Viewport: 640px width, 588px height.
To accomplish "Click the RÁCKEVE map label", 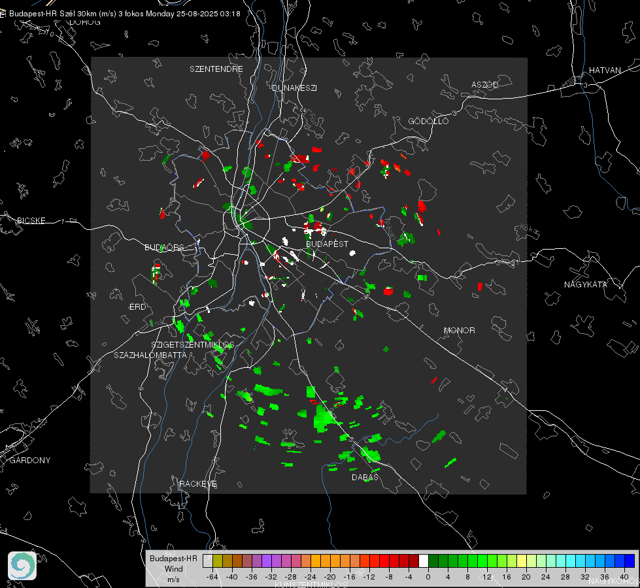I will [198, 484].
